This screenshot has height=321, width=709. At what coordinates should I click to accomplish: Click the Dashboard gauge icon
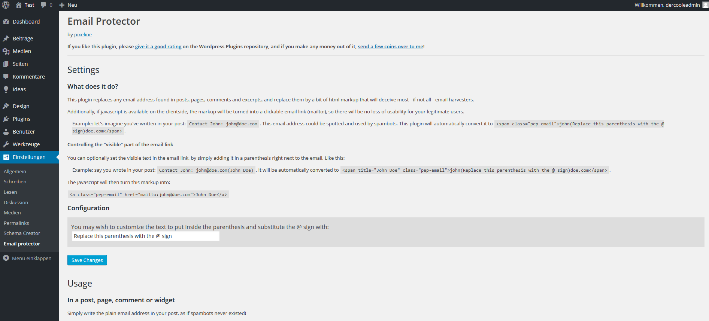point(6,22)
